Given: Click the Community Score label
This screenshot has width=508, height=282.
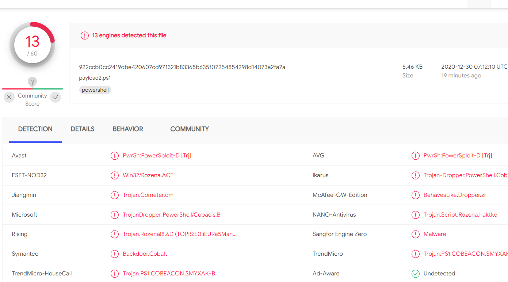Looking at the screenshot, I should click(x=33, y=100).
